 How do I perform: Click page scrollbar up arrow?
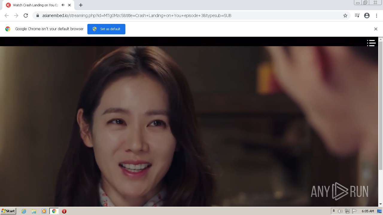[381, 39]
